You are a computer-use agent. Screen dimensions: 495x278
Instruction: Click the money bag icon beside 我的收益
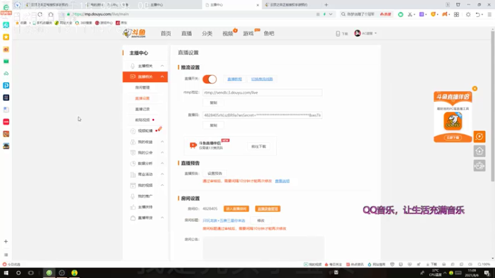pyautogui.click(x=133, y=142)
